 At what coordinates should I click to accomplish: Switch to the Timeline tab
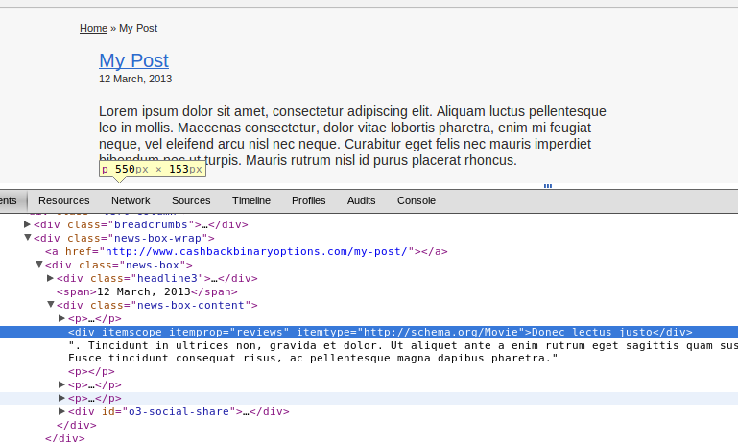click(x=251, y=200)
